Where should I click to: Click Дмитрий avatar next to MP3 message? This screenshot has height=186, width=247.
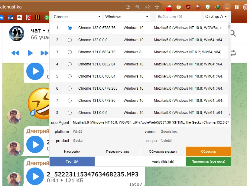pos(14,179)
